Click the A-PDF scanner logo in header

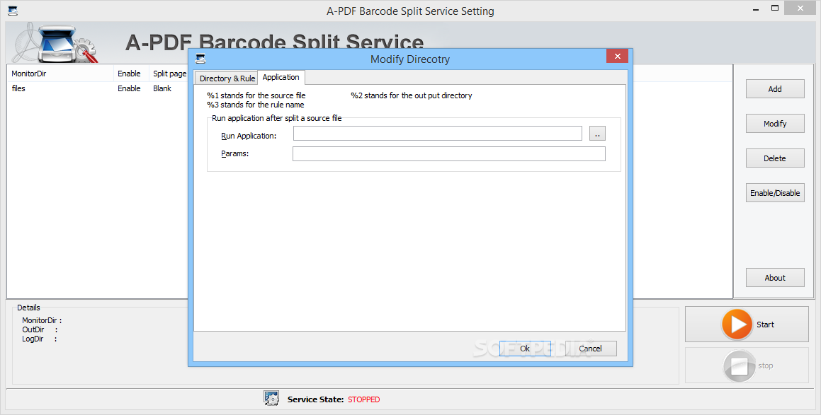(55, 43)
